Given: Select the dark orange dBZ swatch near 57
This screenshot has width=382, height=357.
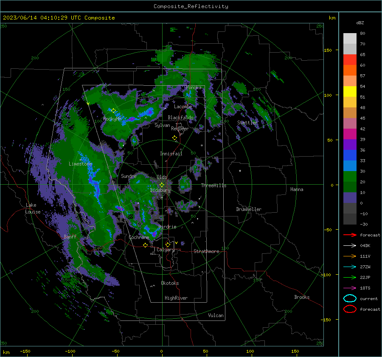Looking at the screenshot, I should point(350,70).
